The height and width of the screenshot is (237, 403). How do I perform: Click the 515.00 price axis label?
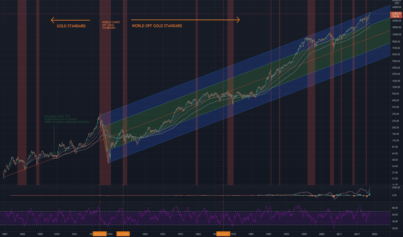(x=397, y=107)
